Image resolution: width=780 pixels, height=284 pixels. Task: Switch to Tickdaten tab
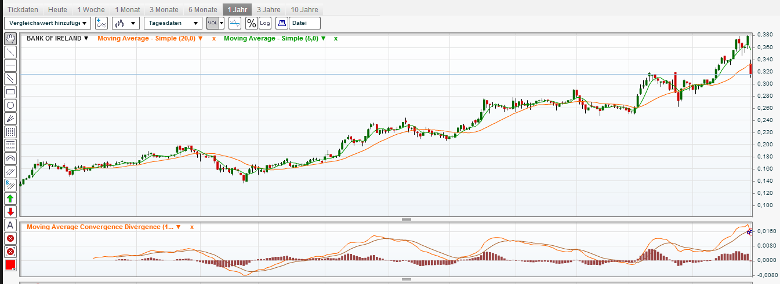click(23, 10)
